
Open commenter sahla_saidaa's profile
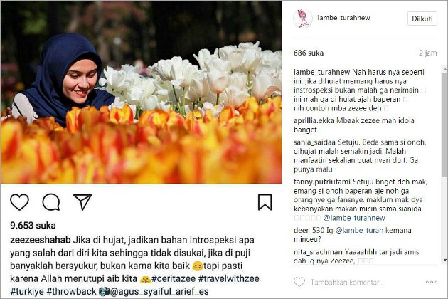pos(315,142)
